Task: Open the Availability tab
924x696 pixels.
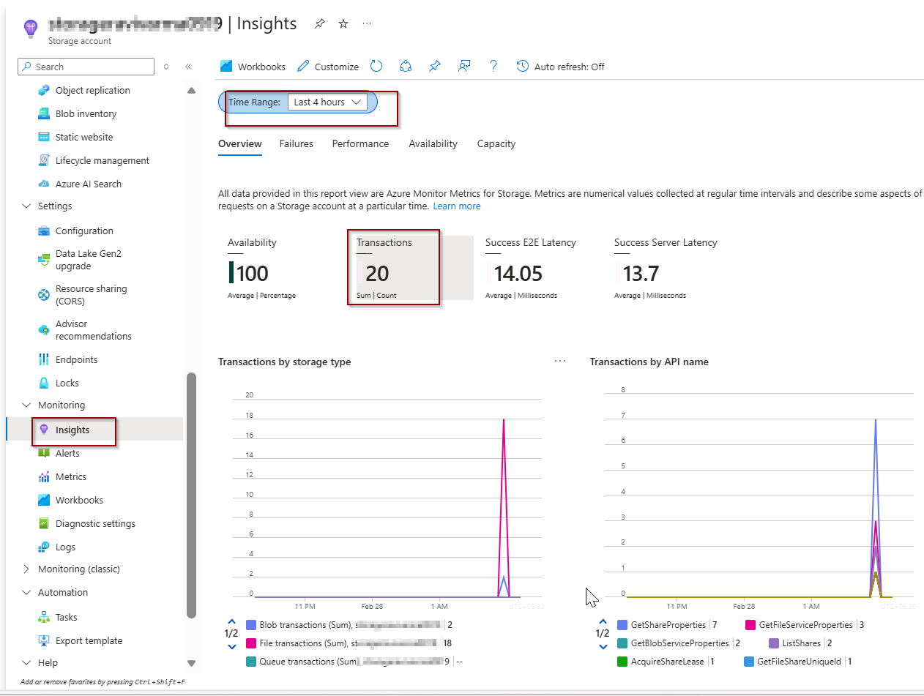Action: (433, 144)
